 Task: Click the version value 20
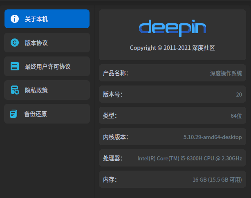tap(239, 94)
